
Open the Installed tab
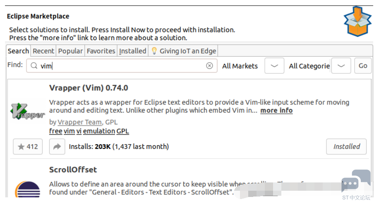133,51
